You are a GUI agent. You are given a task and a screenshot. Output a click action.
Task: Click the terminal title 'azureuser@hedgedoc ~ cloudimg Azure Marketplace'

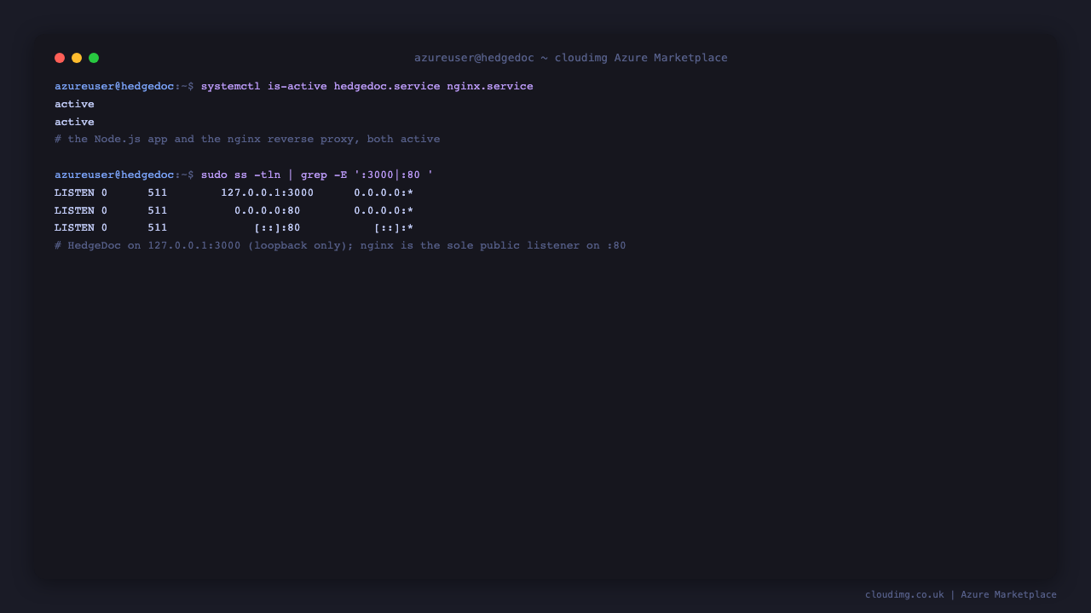(571, 58)
